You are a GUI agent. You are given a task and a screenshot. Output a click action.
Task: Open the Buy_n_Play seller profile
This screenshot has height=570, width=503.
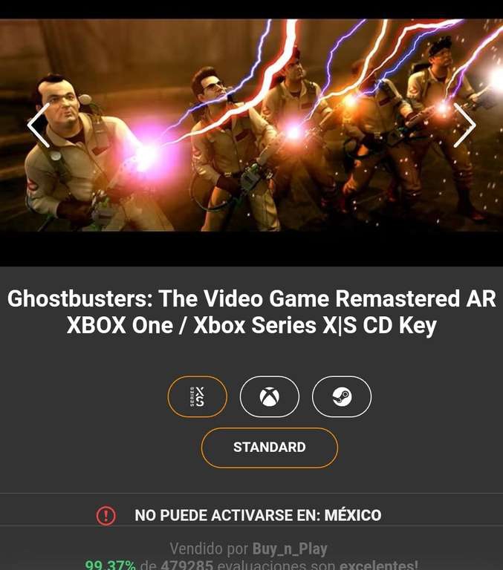(x=290, y=549)
